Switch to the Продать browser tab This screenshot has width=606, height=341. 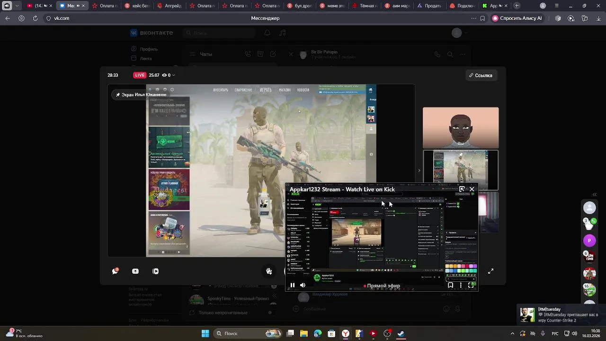(429, 6)
